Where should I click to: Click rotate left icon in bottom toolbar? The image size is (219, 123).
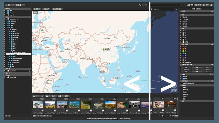(x=38, y=116)
